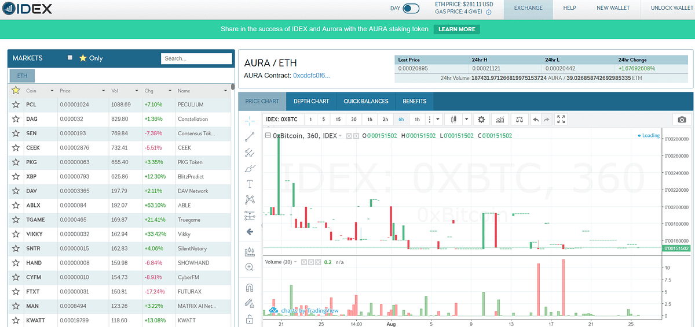Viewport: 695px width, 327px height.
Task: Open the XABCD pattern tool
Action: tap(250, 200)
